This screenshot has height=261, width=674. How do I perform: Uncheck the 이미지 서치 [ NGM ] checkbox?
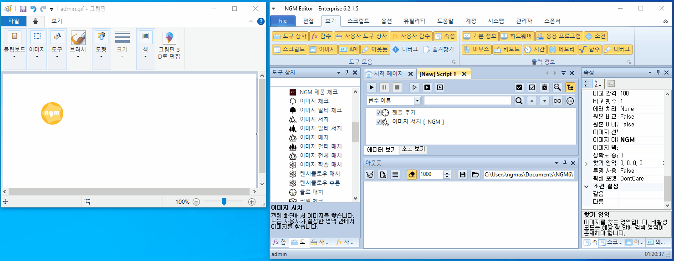point(378,121)
